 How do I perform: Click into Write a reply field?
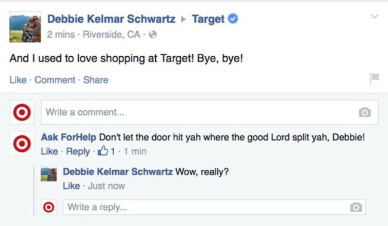(x=214, y=207)
